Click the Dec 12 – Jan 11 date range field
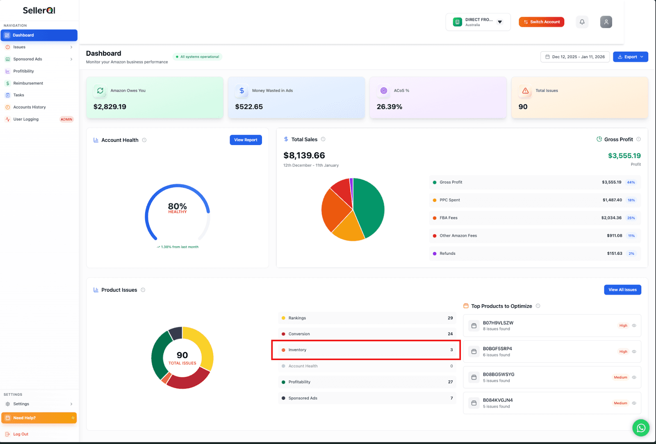 point(575,57)
